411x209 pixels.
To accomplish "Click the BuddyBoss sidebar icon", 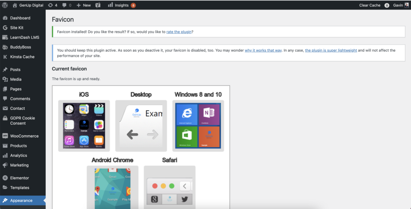I will 5,47.
